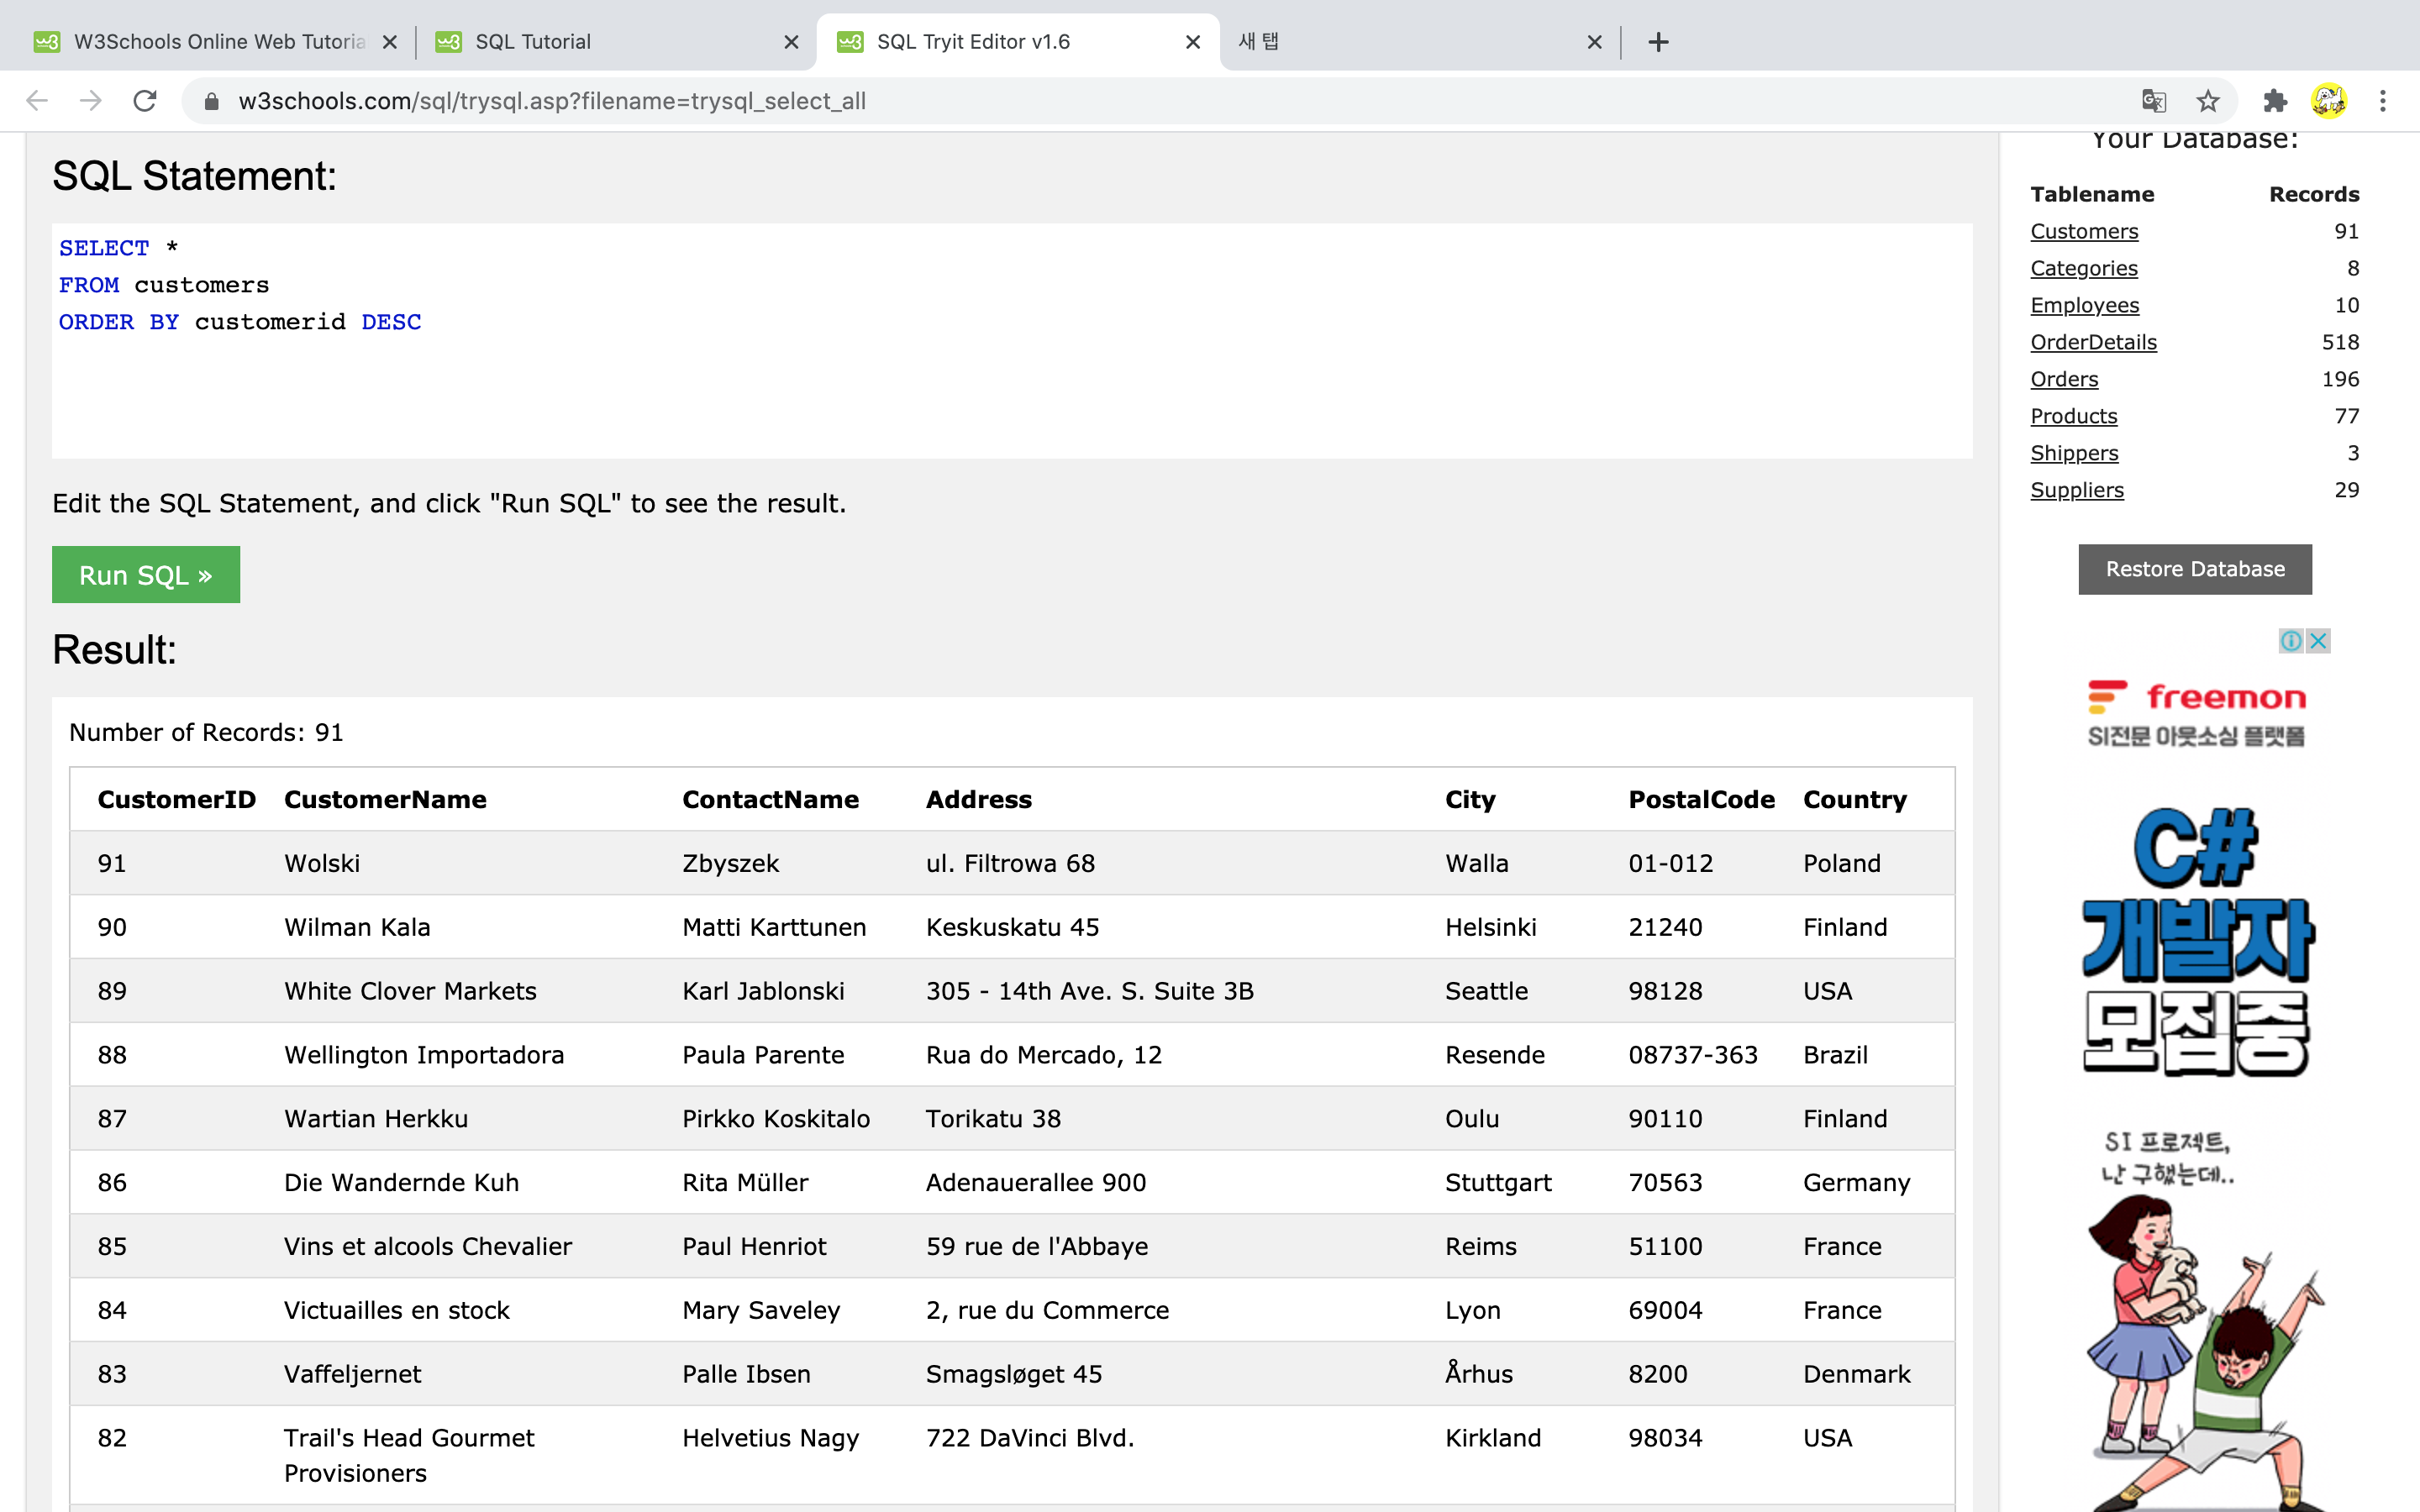2420x1512 pixels.
Task: Click the URL address bar
Action: click(x=1100, y=101)
